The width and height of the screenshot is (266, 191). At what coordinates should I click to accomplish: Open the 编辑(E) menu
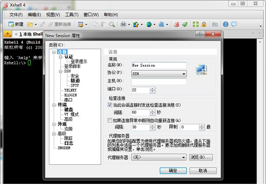[34, 15]
